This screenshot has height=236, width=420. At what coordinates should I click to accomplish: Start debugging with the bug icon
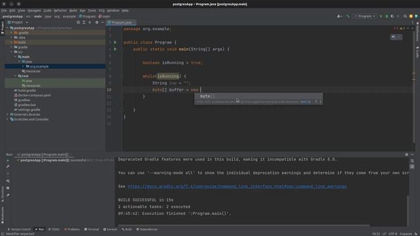pyautogui.click(x=387, y=16)
